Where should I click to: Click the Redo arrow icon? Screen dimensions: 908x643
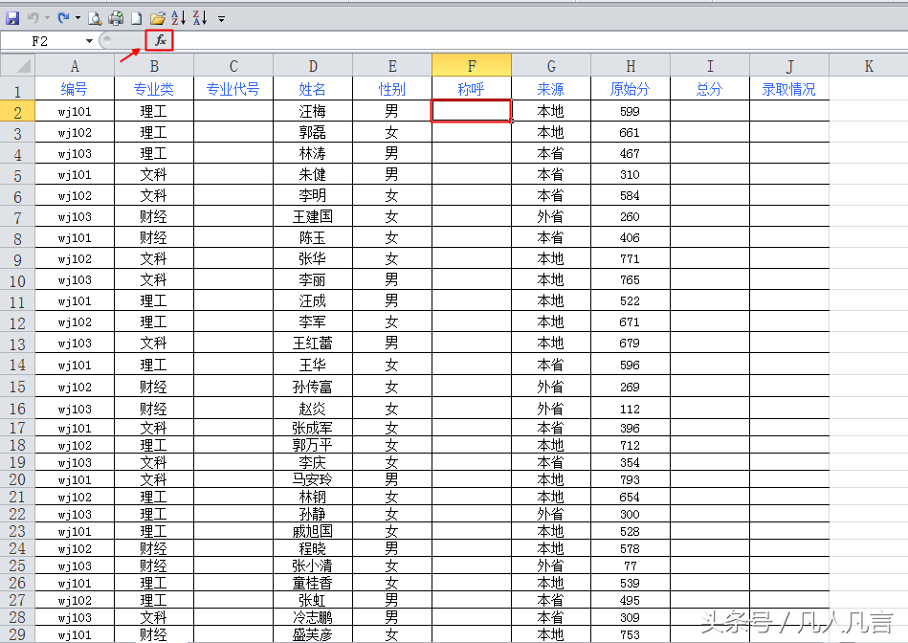(x=62, y=18)
